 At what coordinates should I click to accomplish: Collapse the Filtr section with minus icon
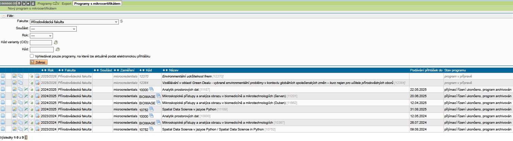click(x=3, y=16)
